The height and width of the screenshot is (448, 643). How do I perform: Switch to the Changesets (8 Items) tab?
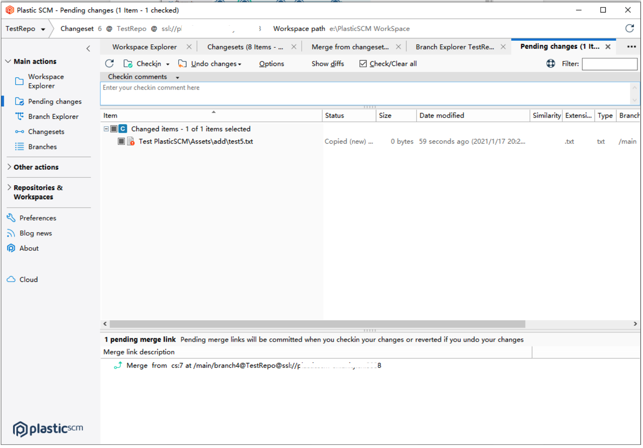245,47
